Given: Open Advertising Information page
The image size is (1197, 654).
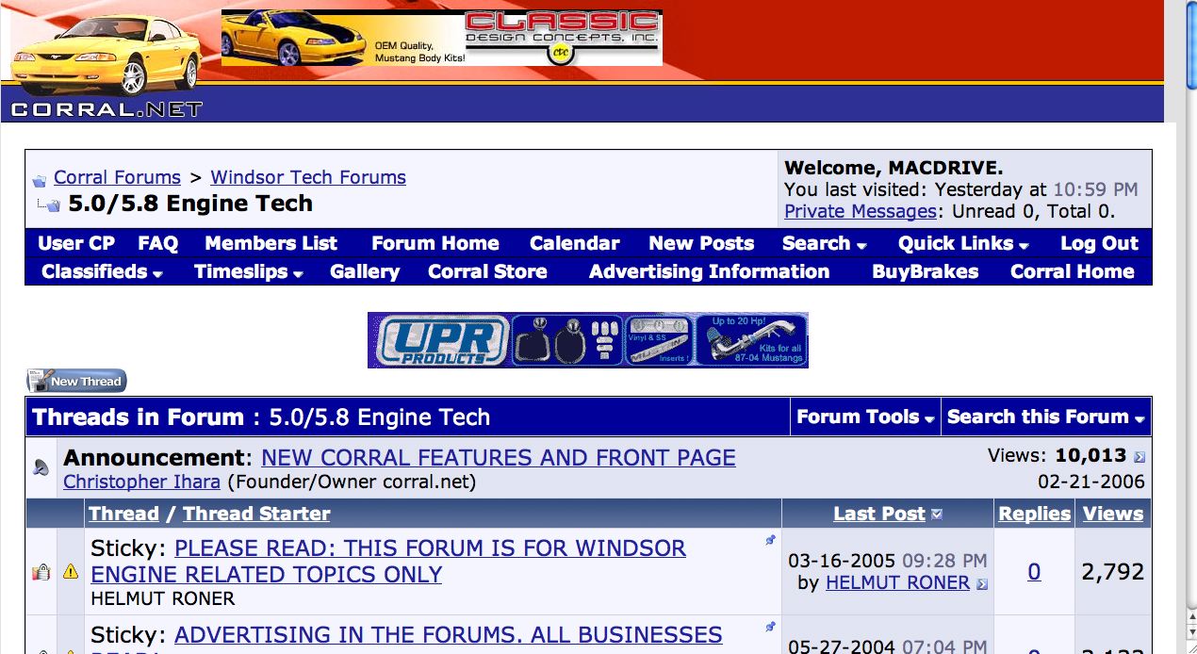Looking at the screenshot, I should tap(709, 271).
